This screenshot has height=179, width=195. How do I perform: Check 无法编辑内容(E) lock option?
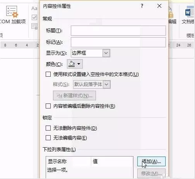48,138
